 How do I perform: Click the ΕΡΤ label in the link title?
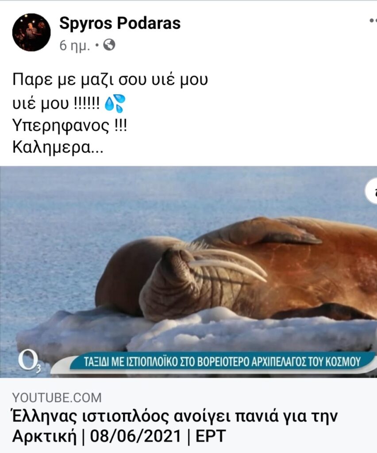pyautogui.click(x=211, y=436)
